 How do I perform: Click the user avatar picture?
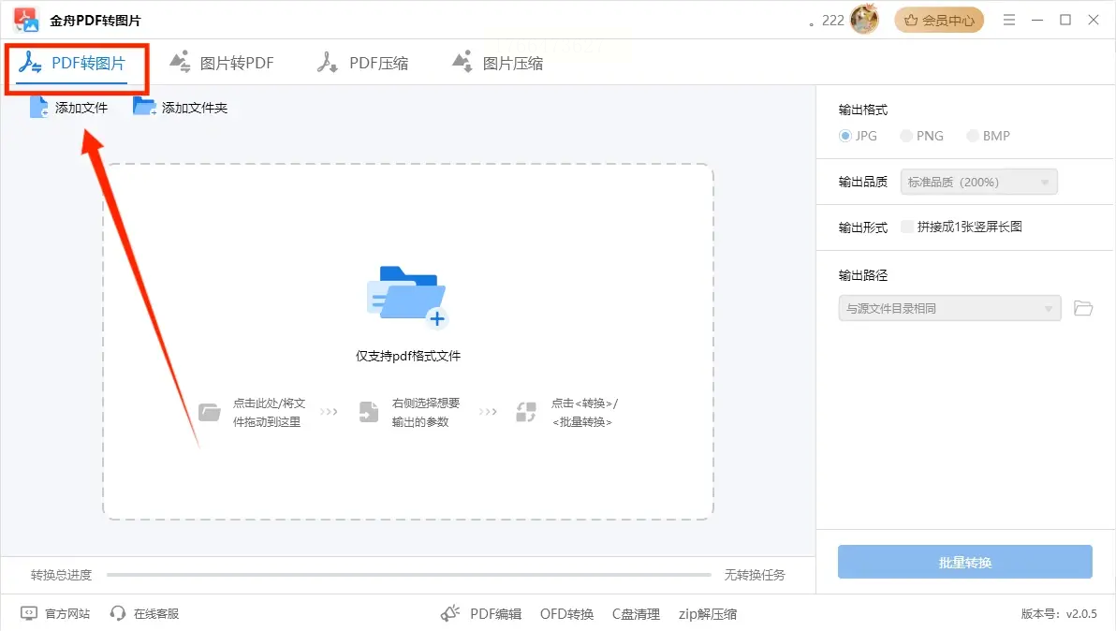[x=864, y=20]
